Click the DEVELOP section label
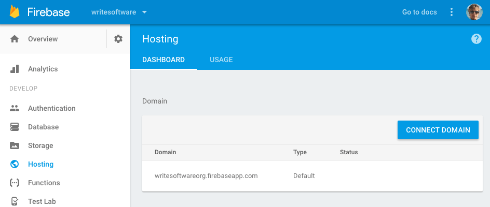 tap(23, 88)
